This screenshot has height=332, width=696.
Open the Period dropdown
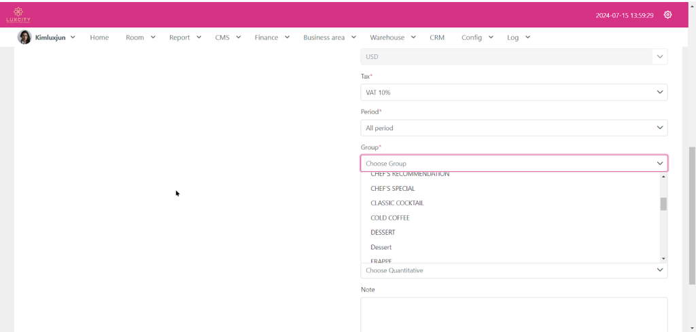(513, 128)
